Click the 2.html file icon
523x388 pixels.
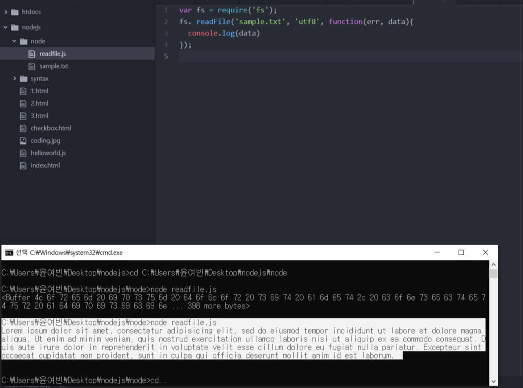coord(23,103)
